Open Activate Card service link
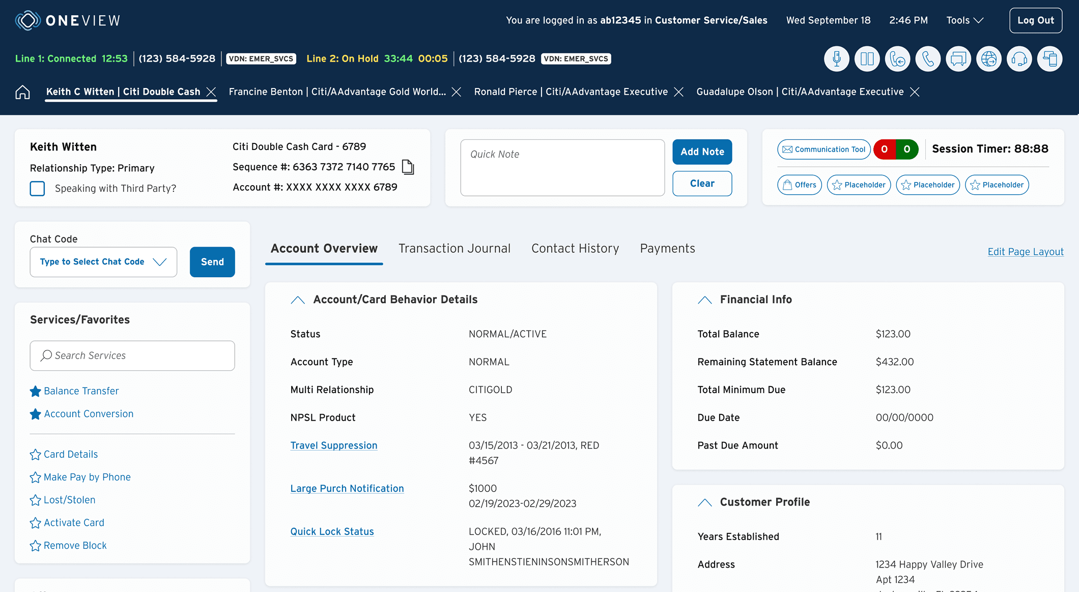1079x592 pixels. pos(74,523)
